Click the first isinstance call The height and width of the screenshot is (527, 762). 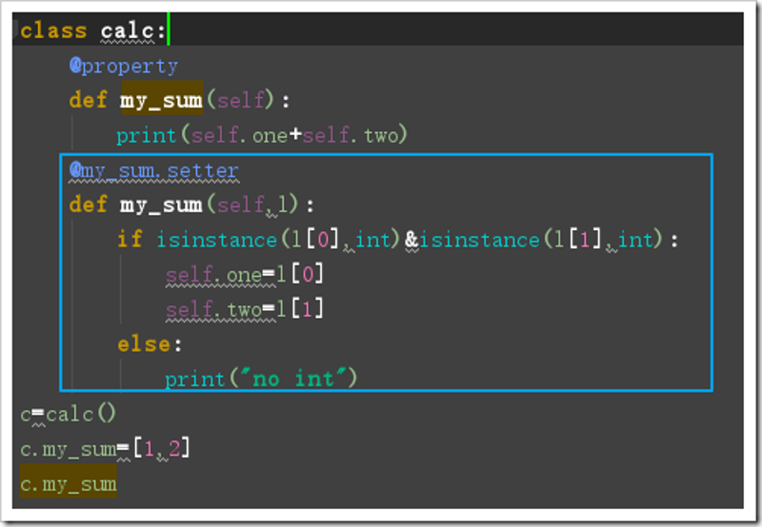(x=278, y=240)
